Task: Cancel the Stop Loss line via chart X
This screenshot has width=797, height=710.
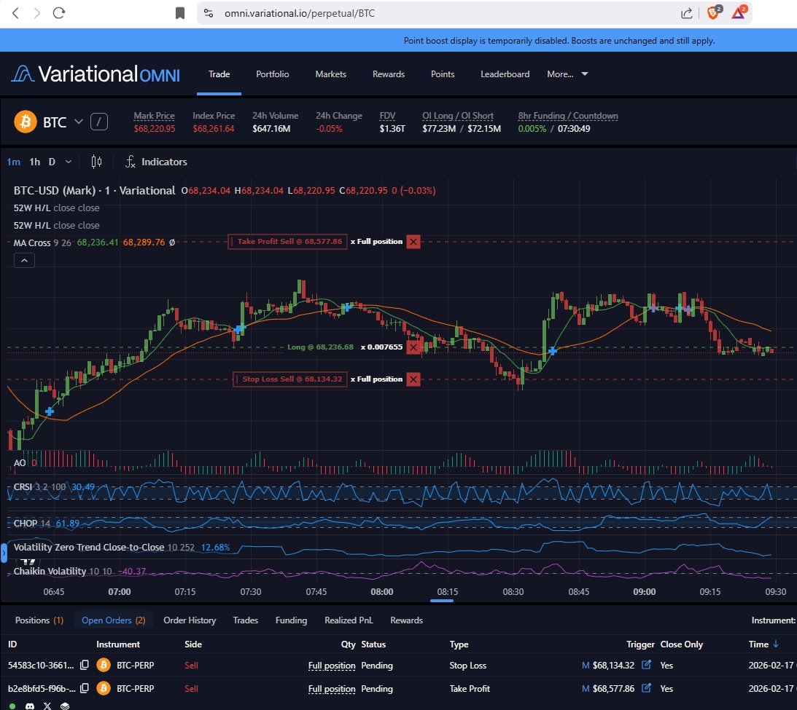Action: coord(413,379)
